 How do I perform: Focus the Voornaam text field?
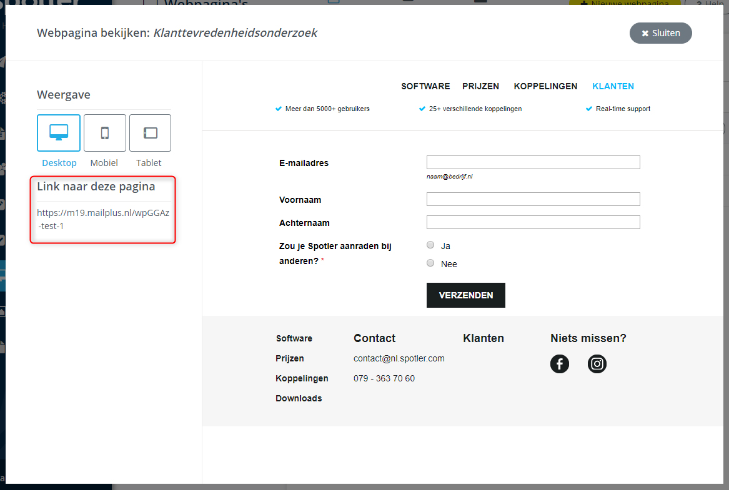pos(533,199)
